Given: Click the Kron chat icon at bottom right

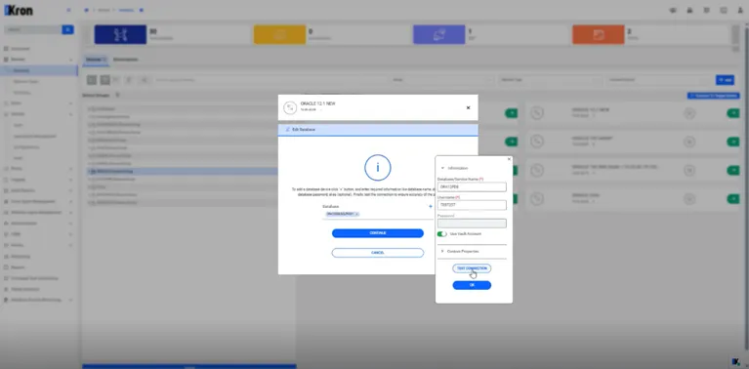Looking at the screenshot, I should pos(736,361).
